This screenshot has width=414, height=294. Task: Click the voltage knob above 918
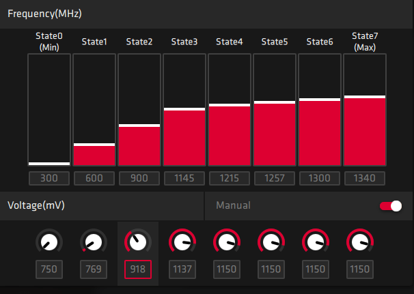tap(138, 241)
